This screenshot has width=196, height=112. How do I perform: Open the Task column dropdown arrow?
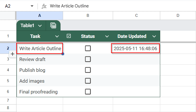click(x=57, y=36)
